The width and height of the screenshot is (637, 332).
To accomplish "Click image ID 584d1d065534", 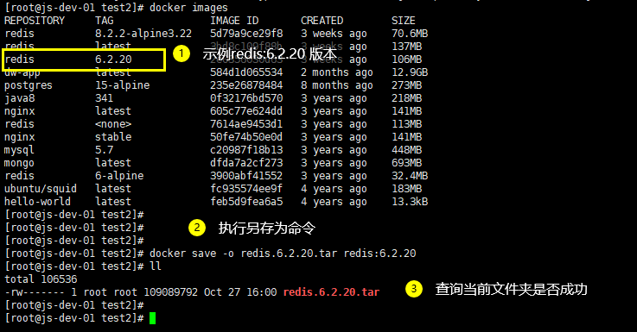I will (x=246, y=72).
